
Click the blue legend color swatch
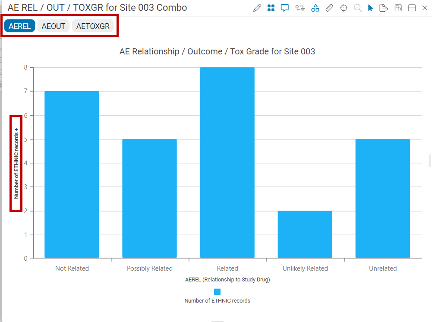point(217,292)
